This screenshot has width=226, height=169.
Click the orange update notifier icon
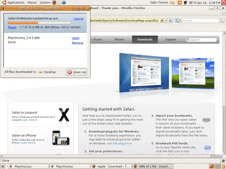pyautogui.click(x=180, y=2)
